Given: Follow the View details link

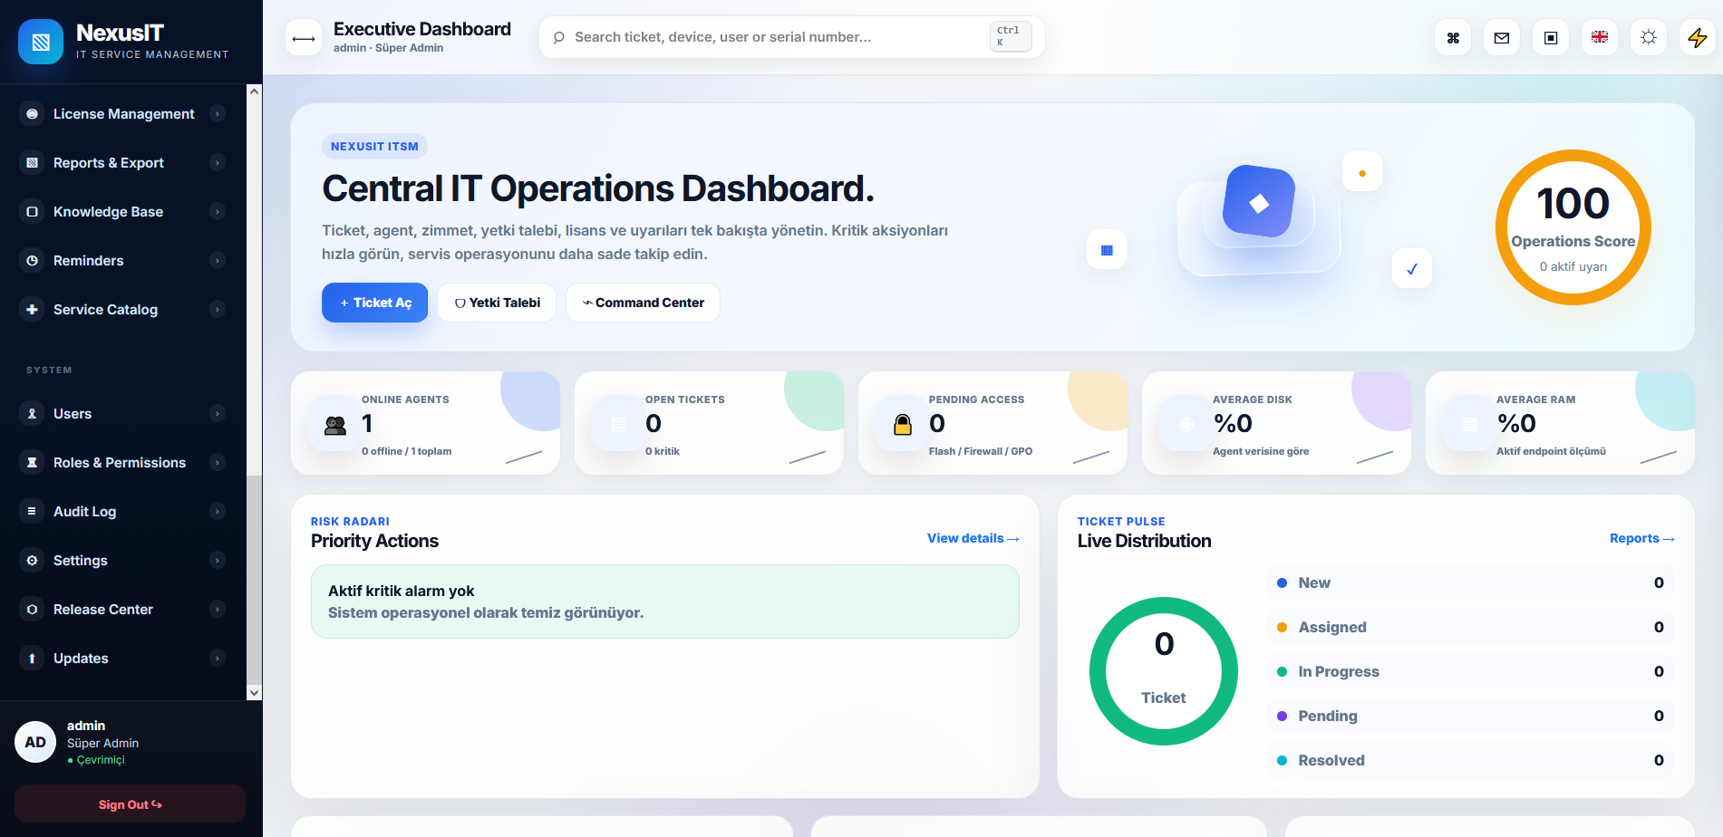Looking at the screenshot, I should (973, 538).
